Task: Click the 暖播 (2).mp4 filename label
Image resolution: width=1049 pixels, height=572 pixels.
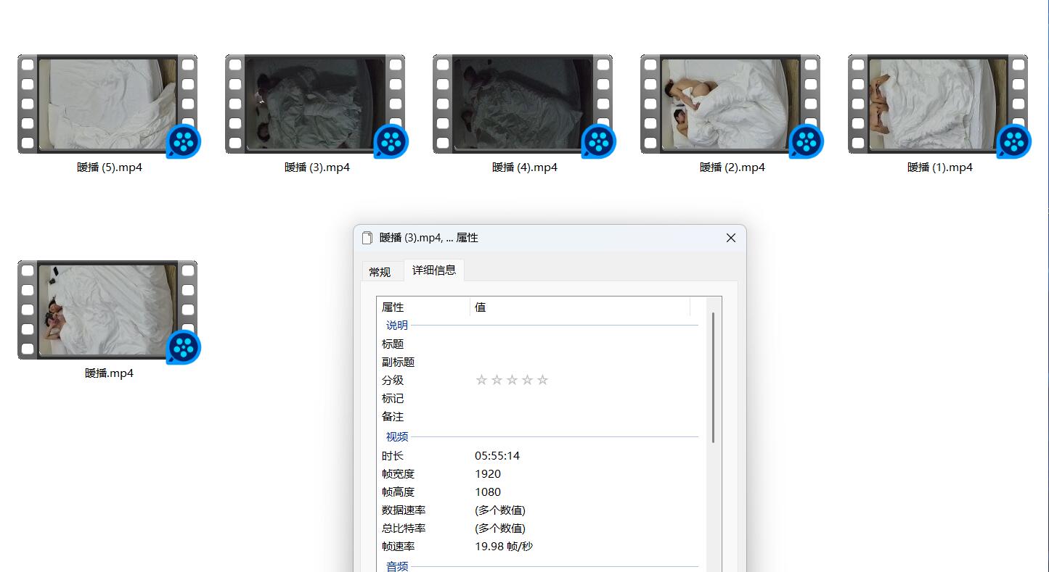Action: pyautogui.click(x=732, y=167)
